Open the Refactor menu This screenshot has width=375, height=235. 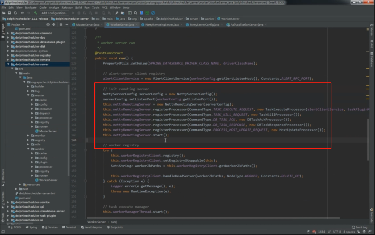click(67, 8)
